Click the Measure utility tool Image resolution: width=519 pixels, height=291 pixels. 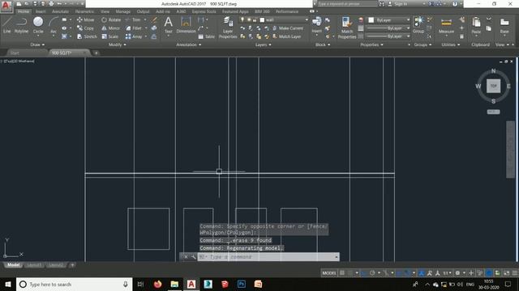(x=446, y=26)
